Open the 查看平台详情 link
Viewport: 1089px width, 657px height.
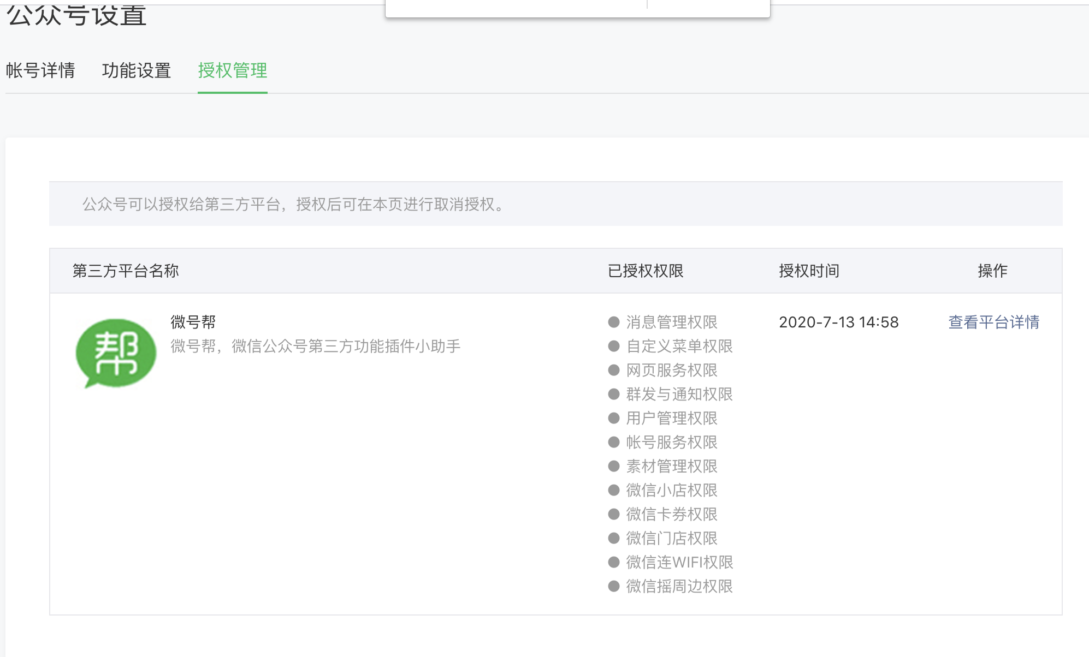pyautogui.click(x=993, y=322)
